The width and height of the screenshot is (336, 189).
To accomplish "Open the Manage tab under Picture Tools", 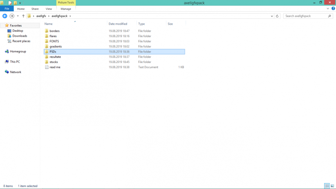I will point(66,9).
